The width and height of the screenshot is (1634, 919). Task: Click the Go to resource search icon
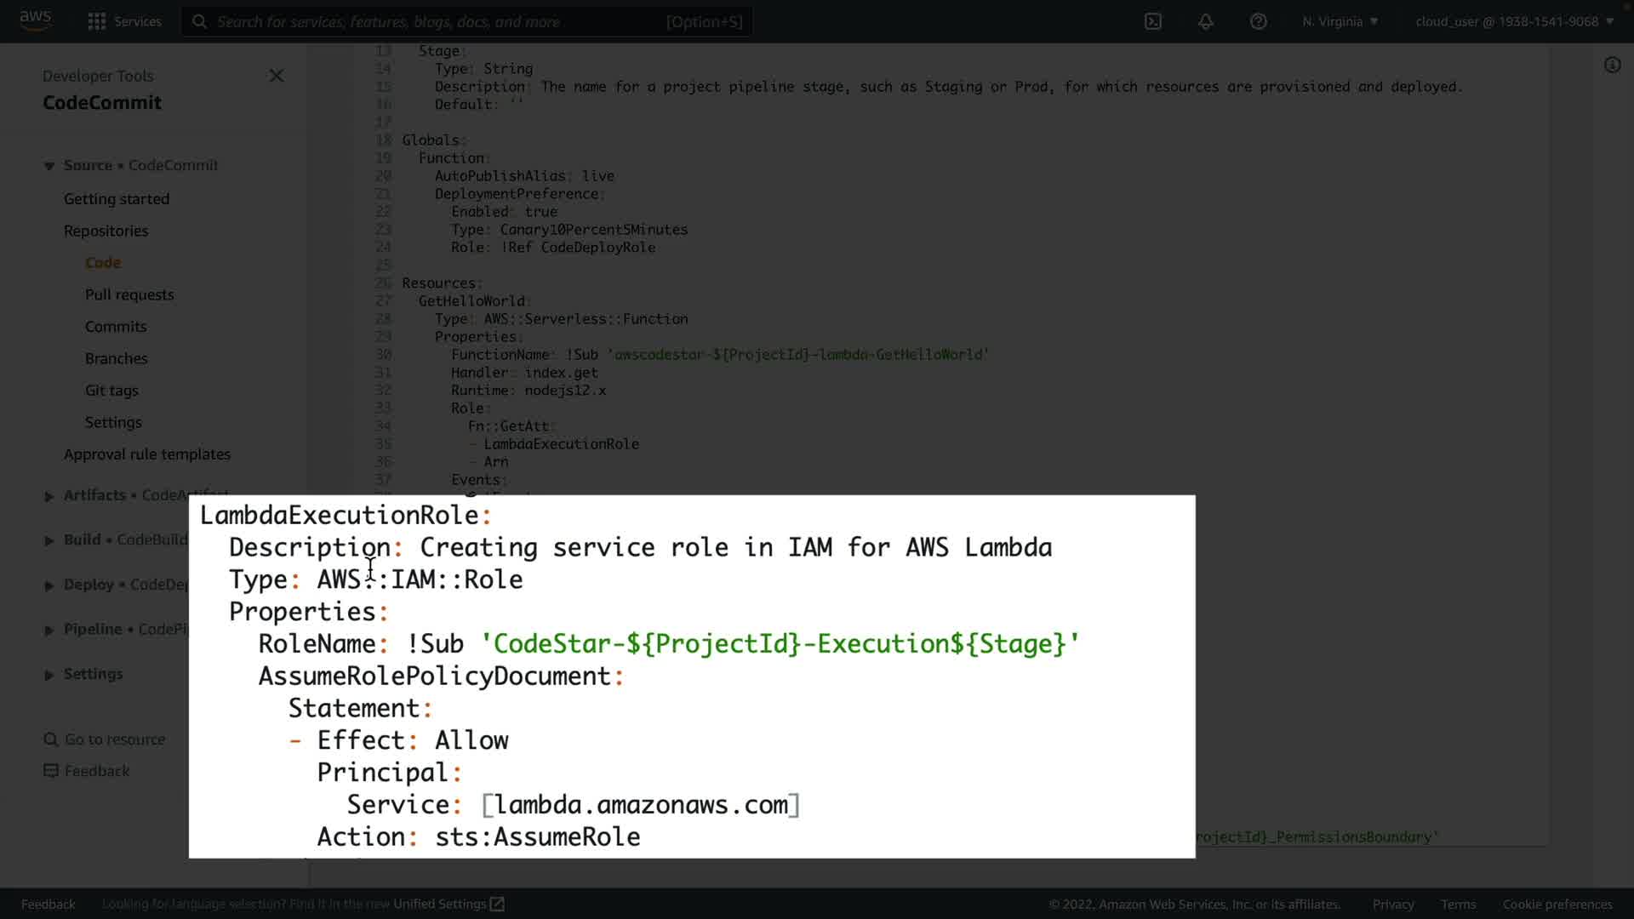(x=51, y=739)
